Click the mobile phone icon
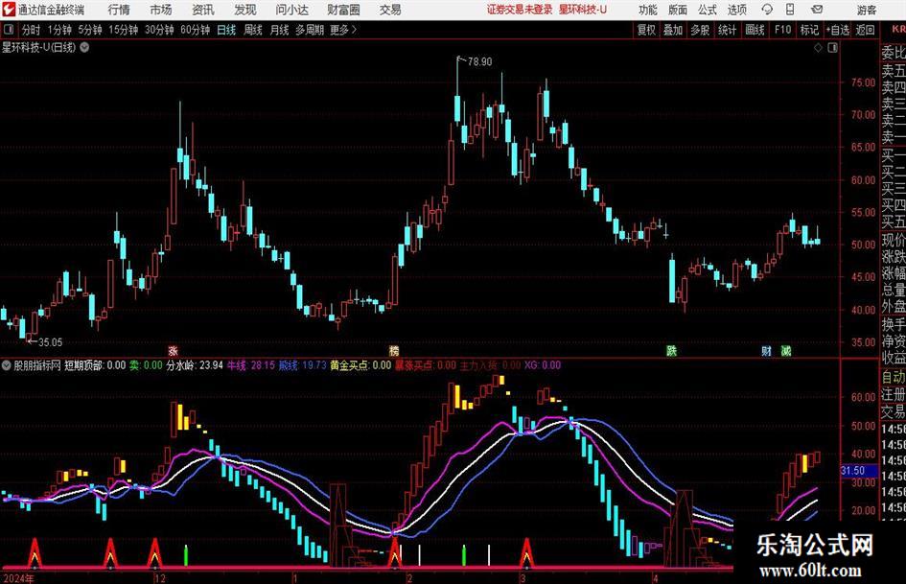This screenshot has height=584, width=906. pyautogui.click(x=790, y=10)
